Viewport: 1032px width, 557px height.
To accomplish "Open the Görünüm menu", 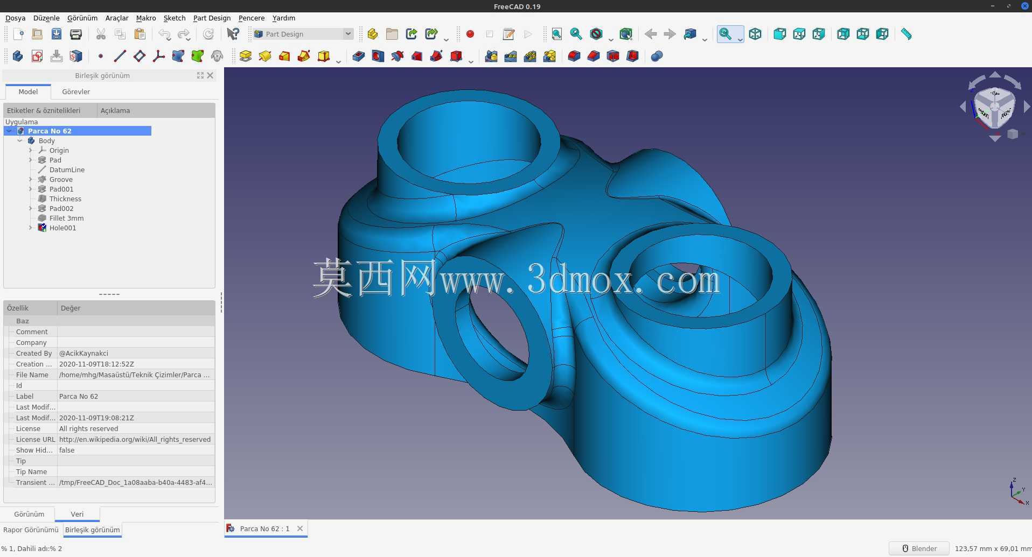I will [82, 18].
